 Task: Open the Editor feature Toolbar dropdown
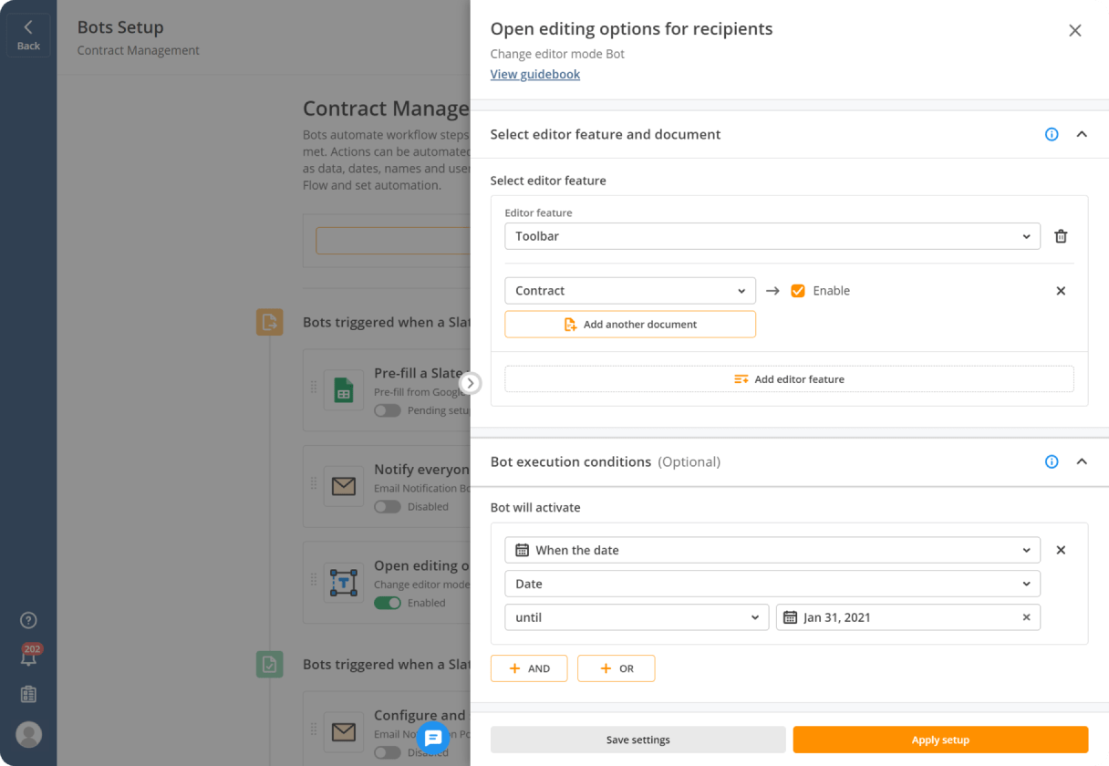tap(772, 236)
